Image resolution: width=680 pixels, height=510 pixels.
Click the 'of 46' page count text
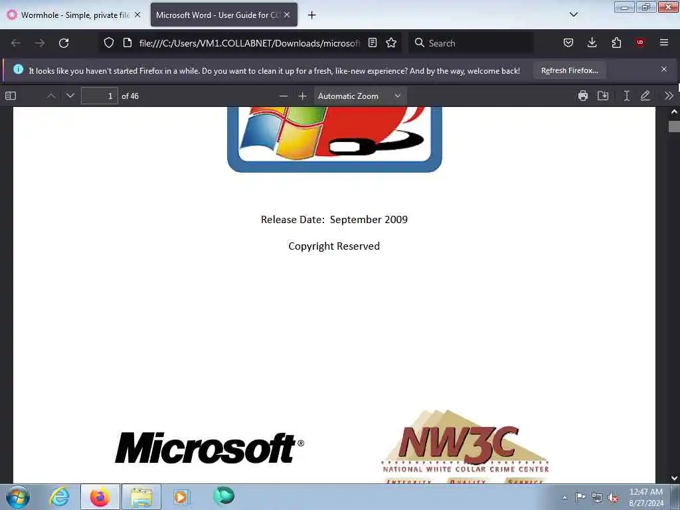click(x=130, y=96)
